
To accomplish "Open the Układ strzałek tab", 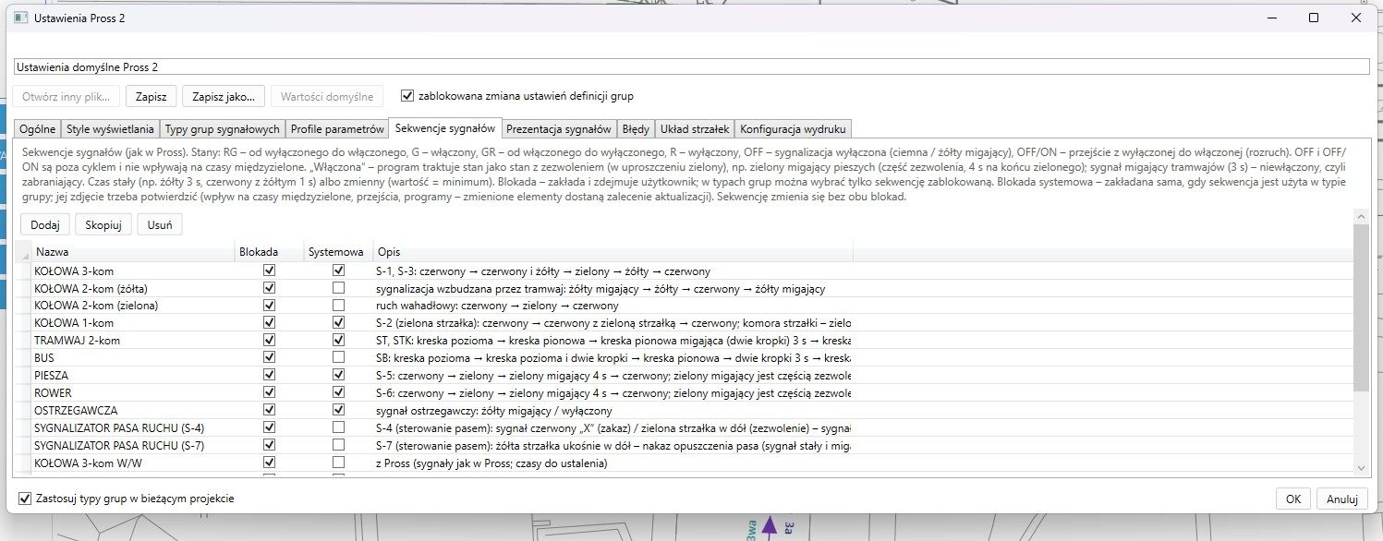I will [x=695, y=129].
